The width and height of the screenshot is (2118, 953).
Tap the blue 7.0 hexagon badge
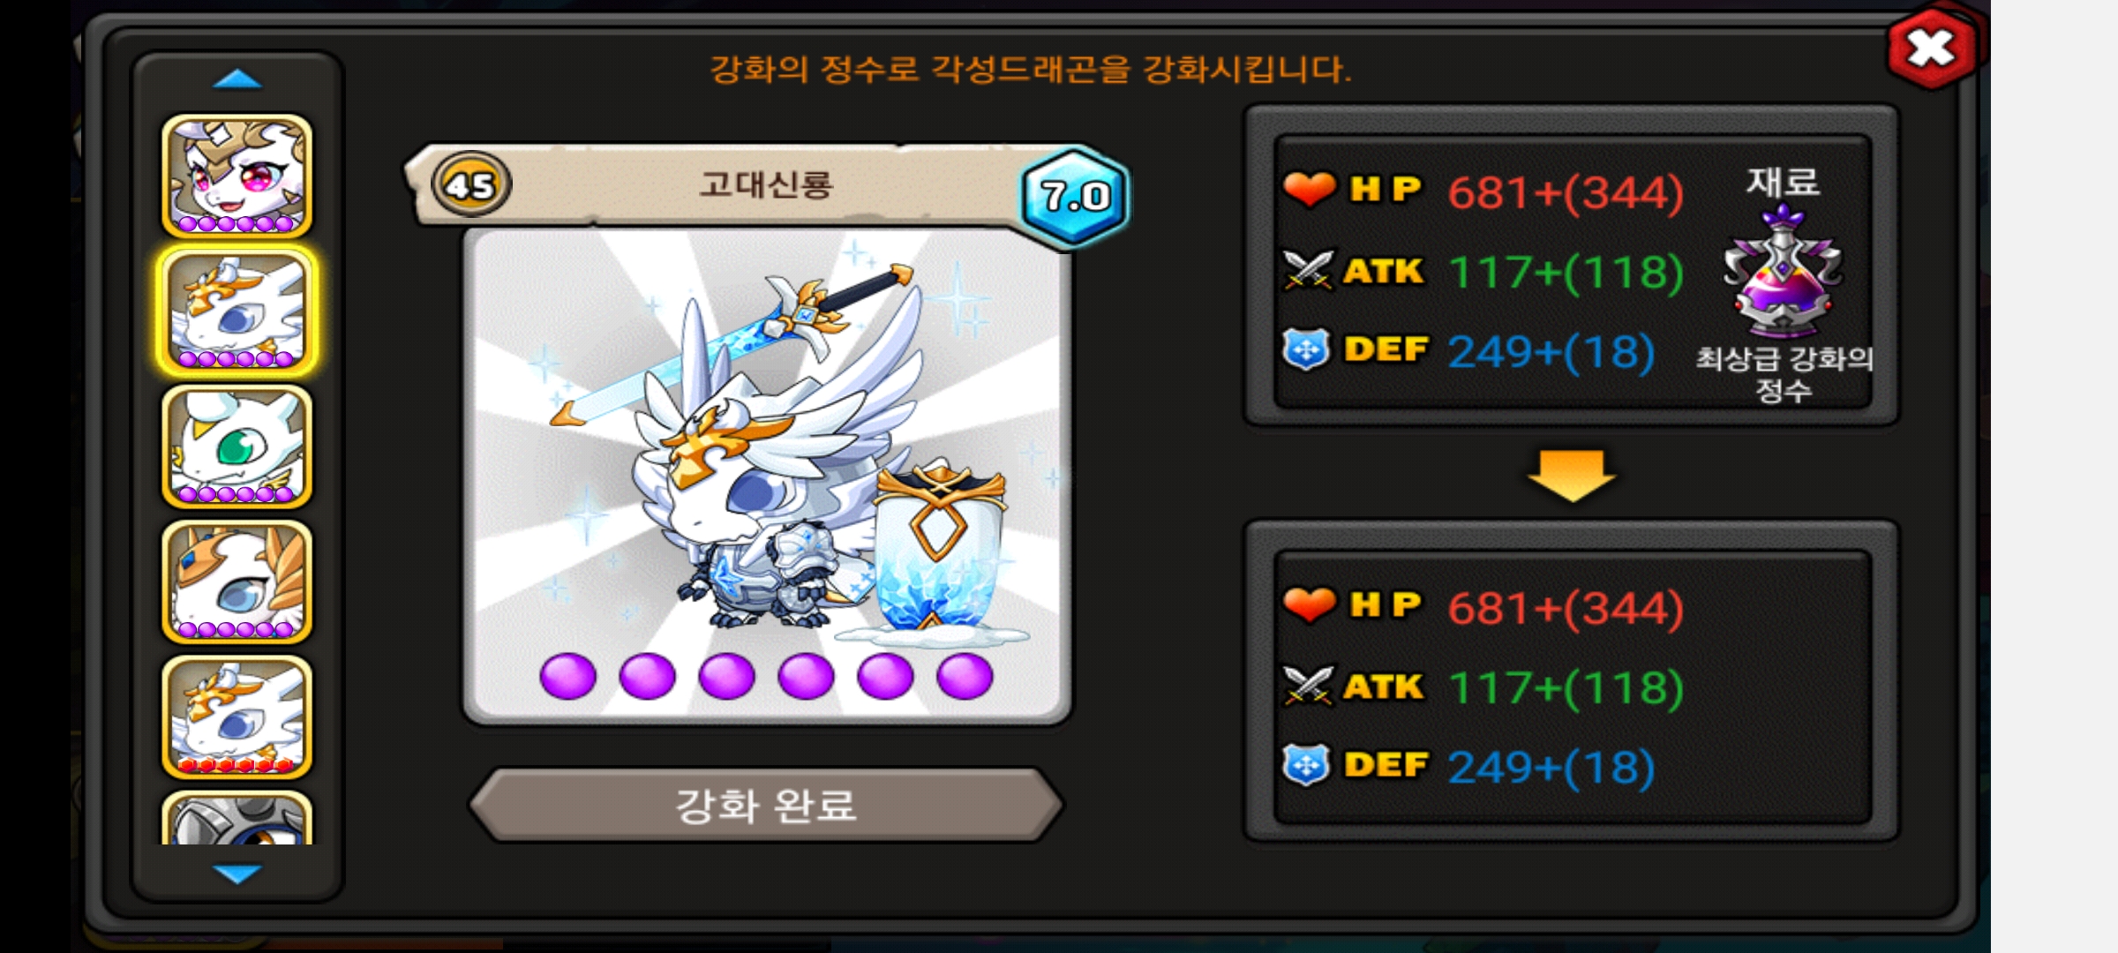pos(1074,196)
